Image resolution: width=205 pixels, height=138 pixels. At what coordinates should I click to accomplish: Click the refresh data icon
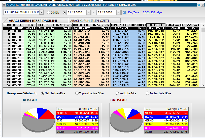125,12
